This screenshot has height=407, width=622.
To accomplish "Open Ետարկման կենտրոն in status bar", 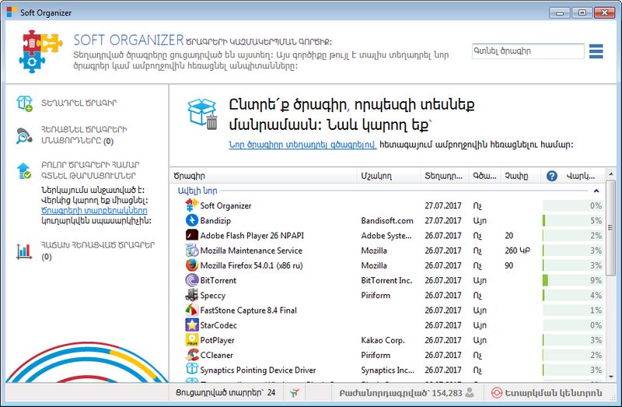I will (547, 393).
